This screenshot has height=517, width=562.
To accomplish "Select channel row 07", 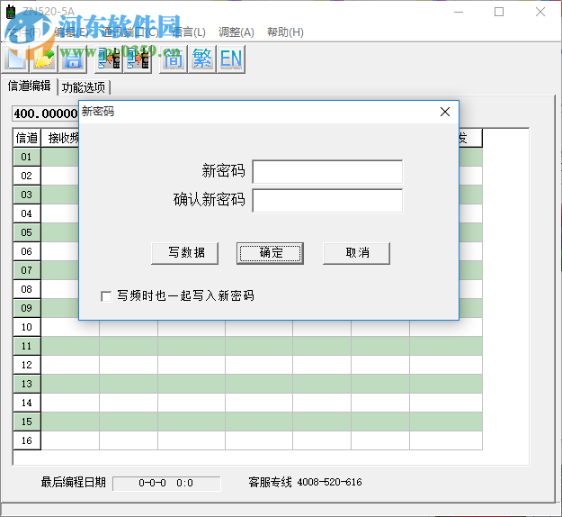I will click(26, 270).
